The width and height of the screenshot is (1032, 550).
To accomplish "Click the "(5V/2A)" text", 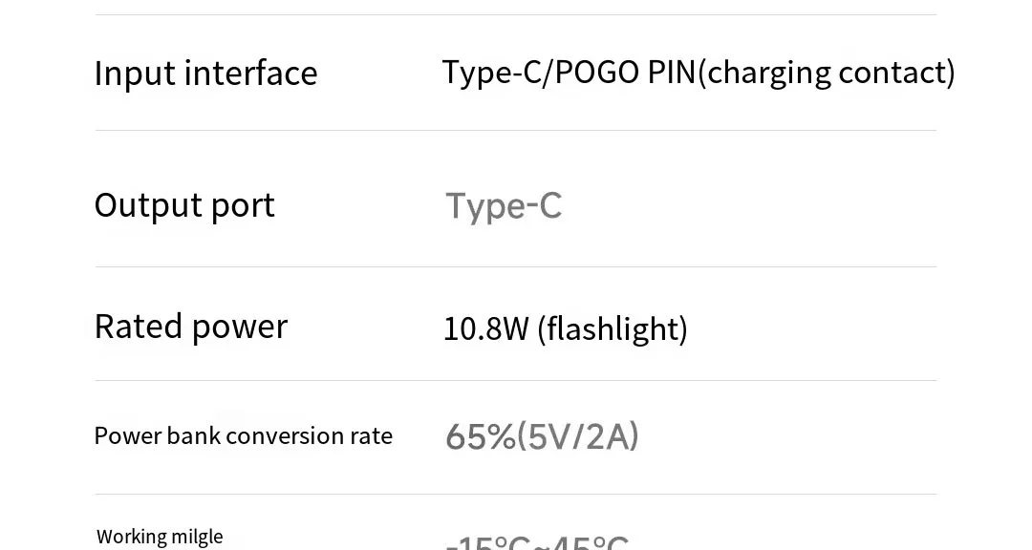I will point(578,436).
